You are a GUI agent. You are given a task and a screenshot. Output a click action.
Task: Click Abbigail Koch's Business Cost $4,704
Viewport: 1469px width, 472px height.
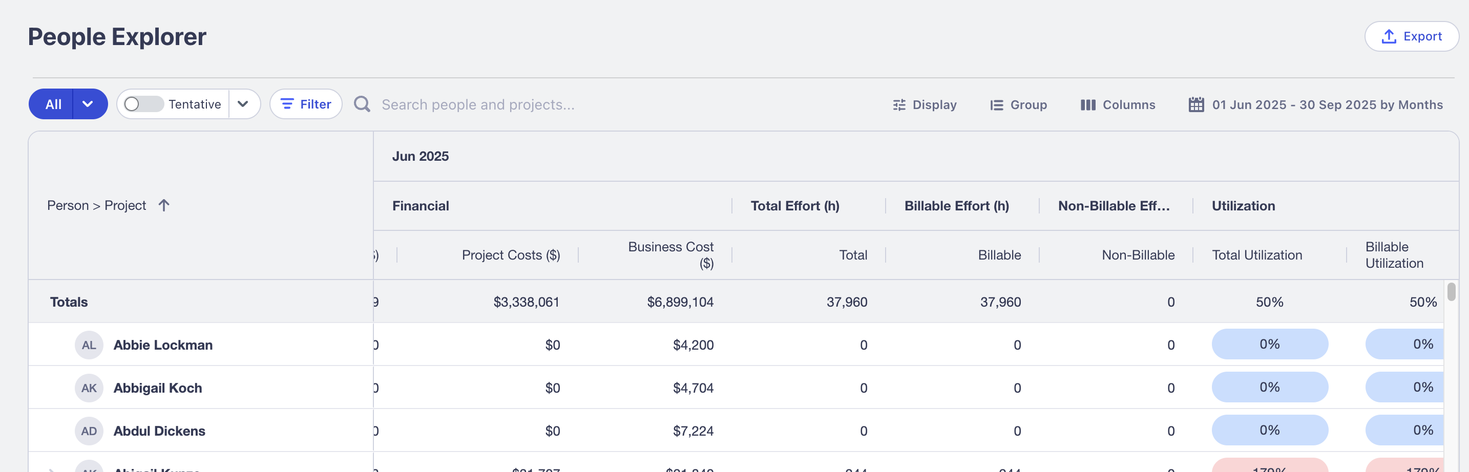tap(694, 388)
